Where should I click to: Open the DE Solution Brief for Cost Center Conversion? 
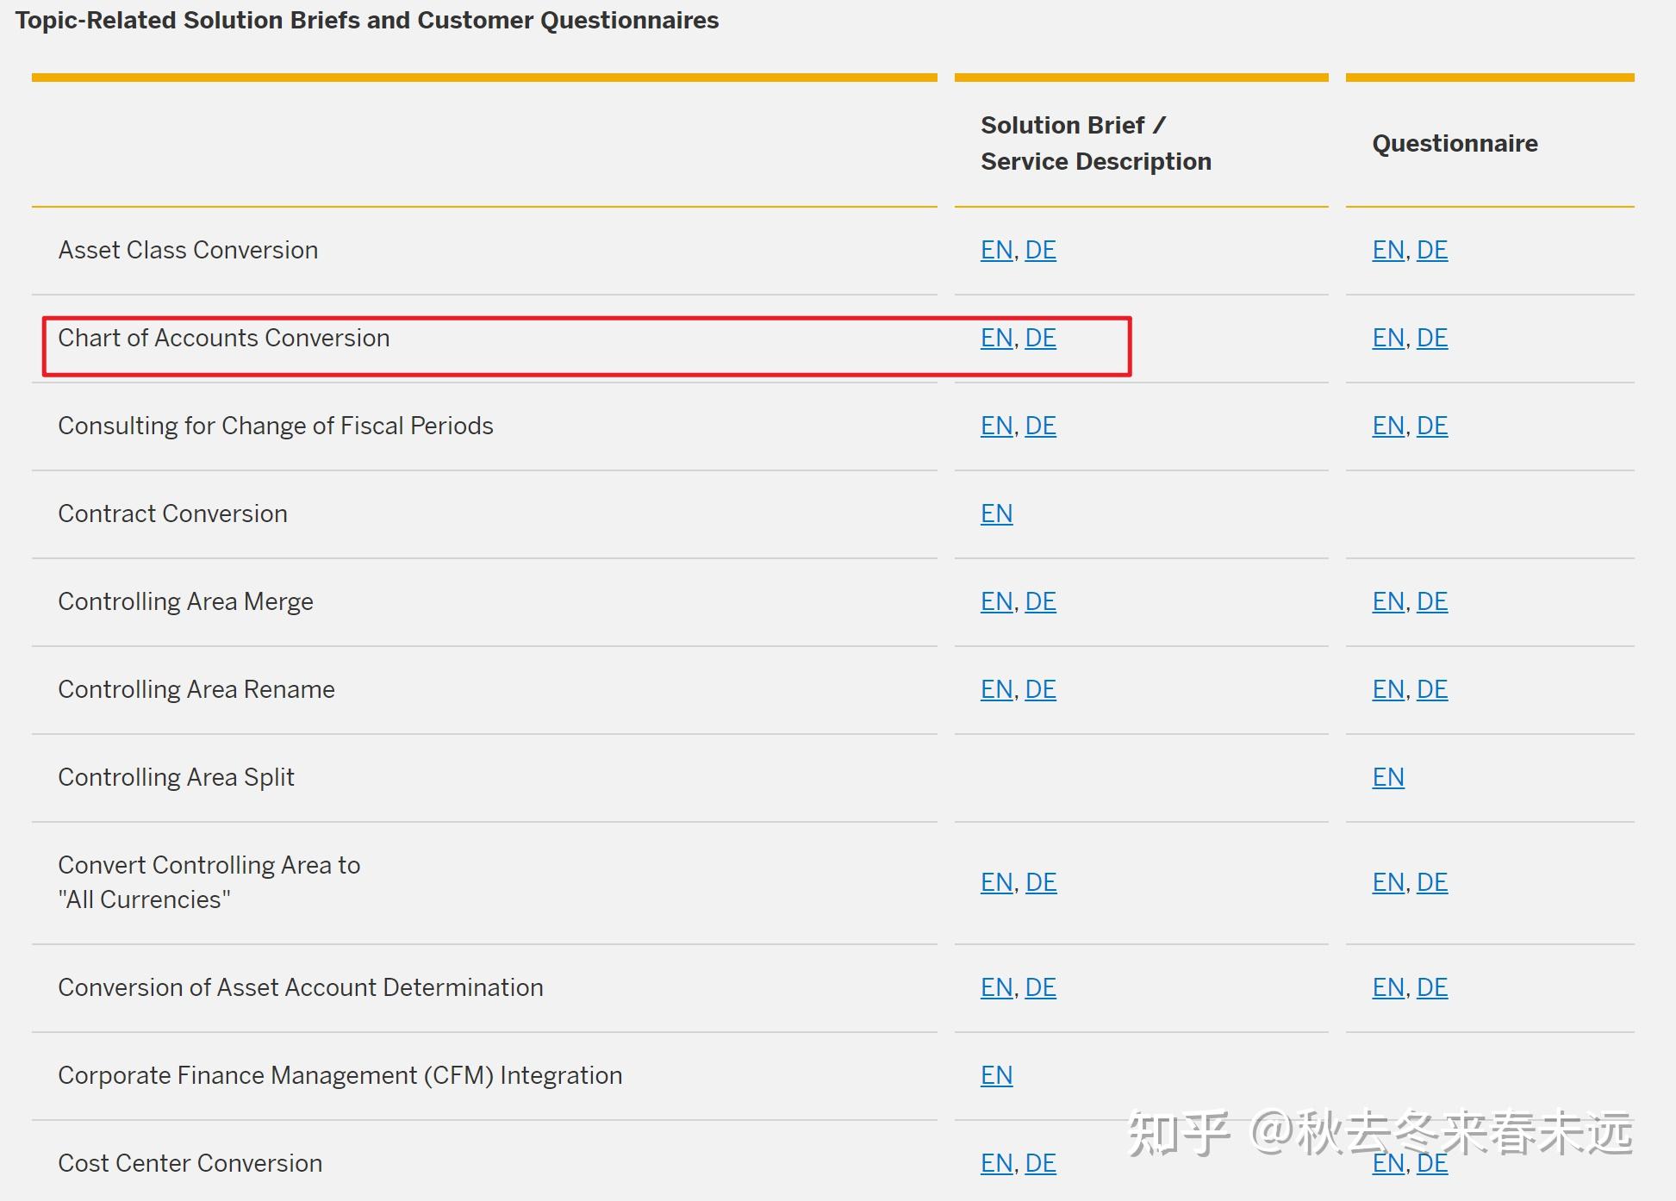coord(1040,1163)
